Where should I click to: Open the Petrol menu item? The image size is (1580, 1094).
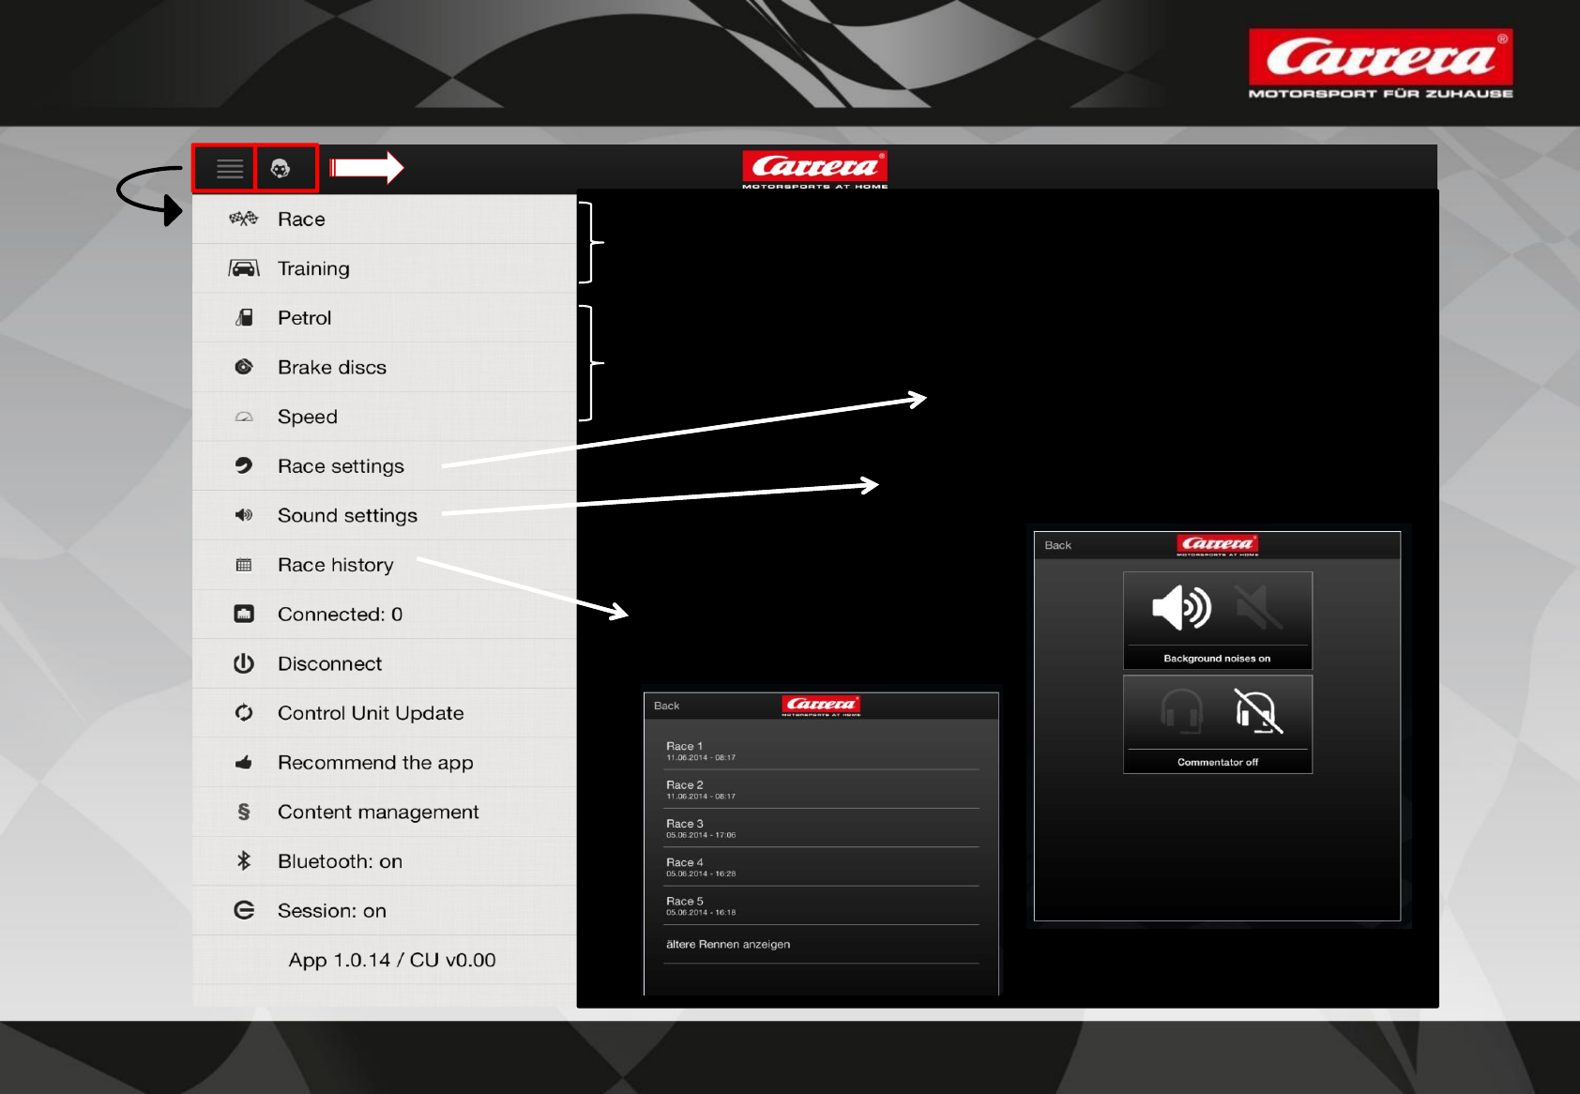(x=385, y=318)
